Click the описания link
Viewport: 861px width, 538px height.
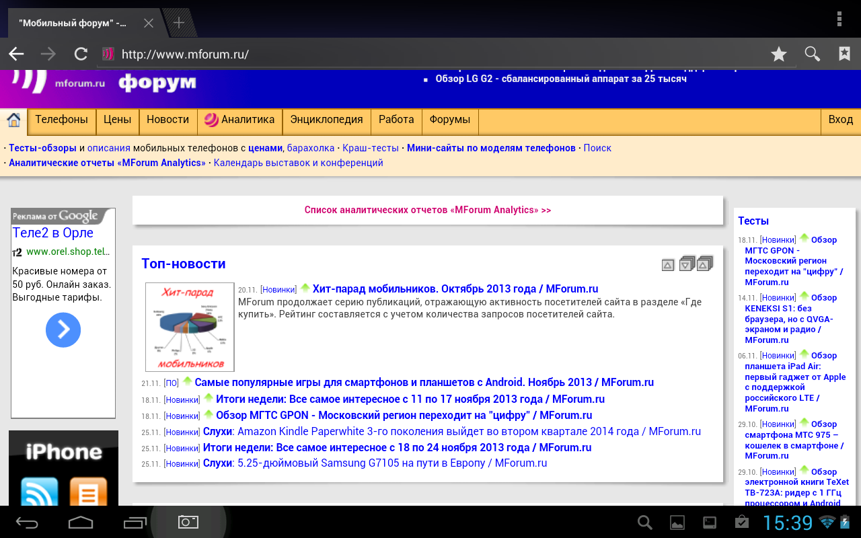coord(108,148)
